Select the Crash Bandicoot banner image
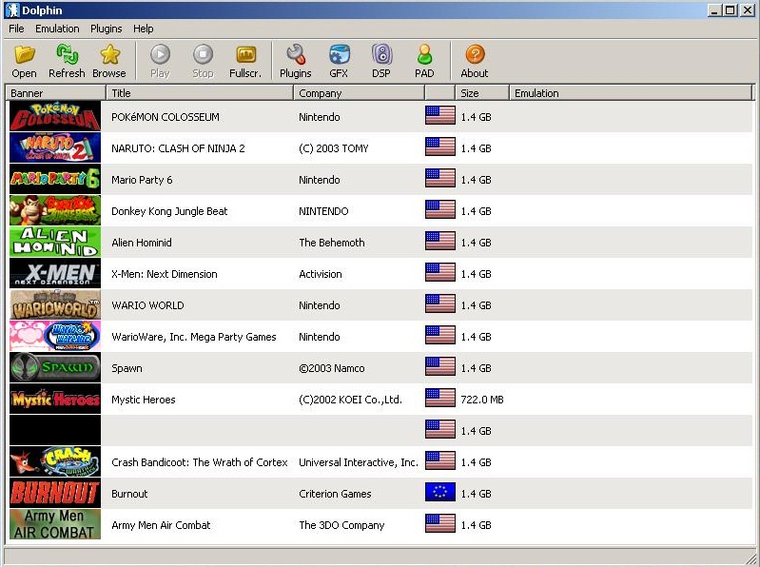 [x=55, y=461]
